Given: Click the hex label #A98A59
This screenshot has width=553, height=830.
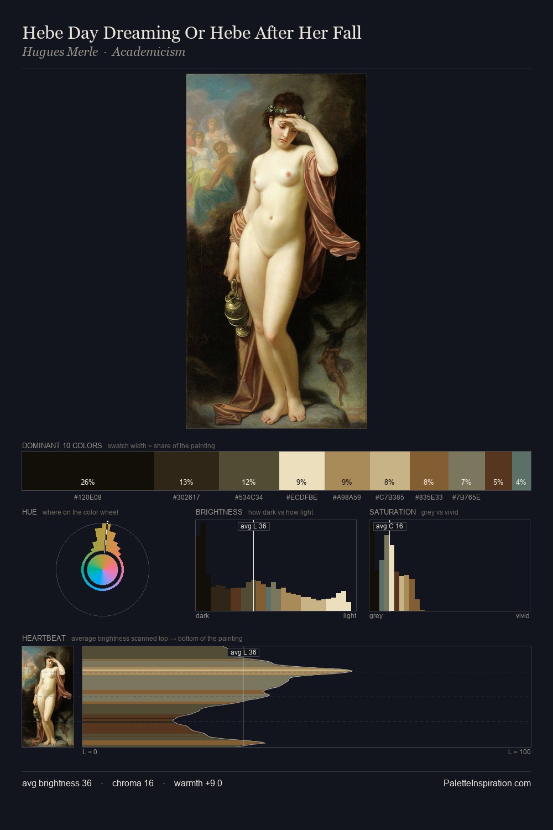Looking at the screenshot, I should click(347, 497).
